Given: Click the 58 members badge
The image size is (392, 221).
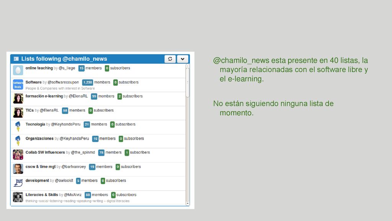Looking at the screenshot, I should coord(65,110).
